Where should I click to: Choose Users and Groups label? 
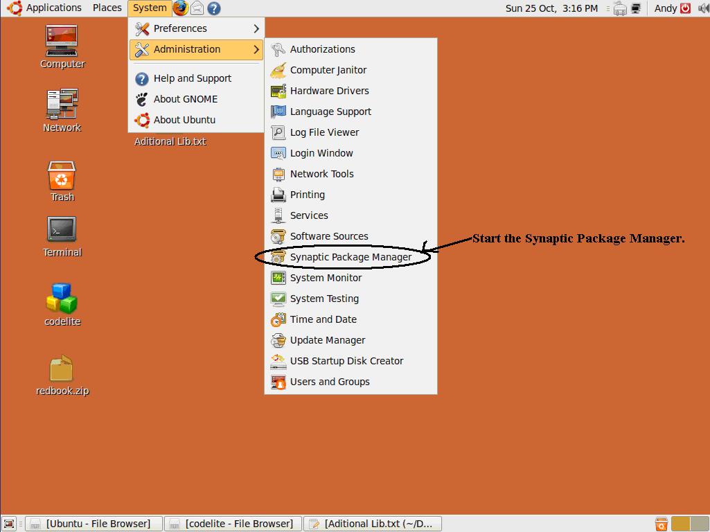(x=330, y=382)
